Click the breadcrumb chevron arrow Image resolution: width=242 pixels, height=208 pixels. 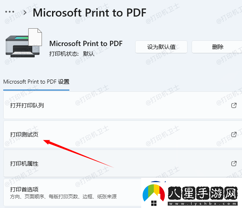[25, 13]
